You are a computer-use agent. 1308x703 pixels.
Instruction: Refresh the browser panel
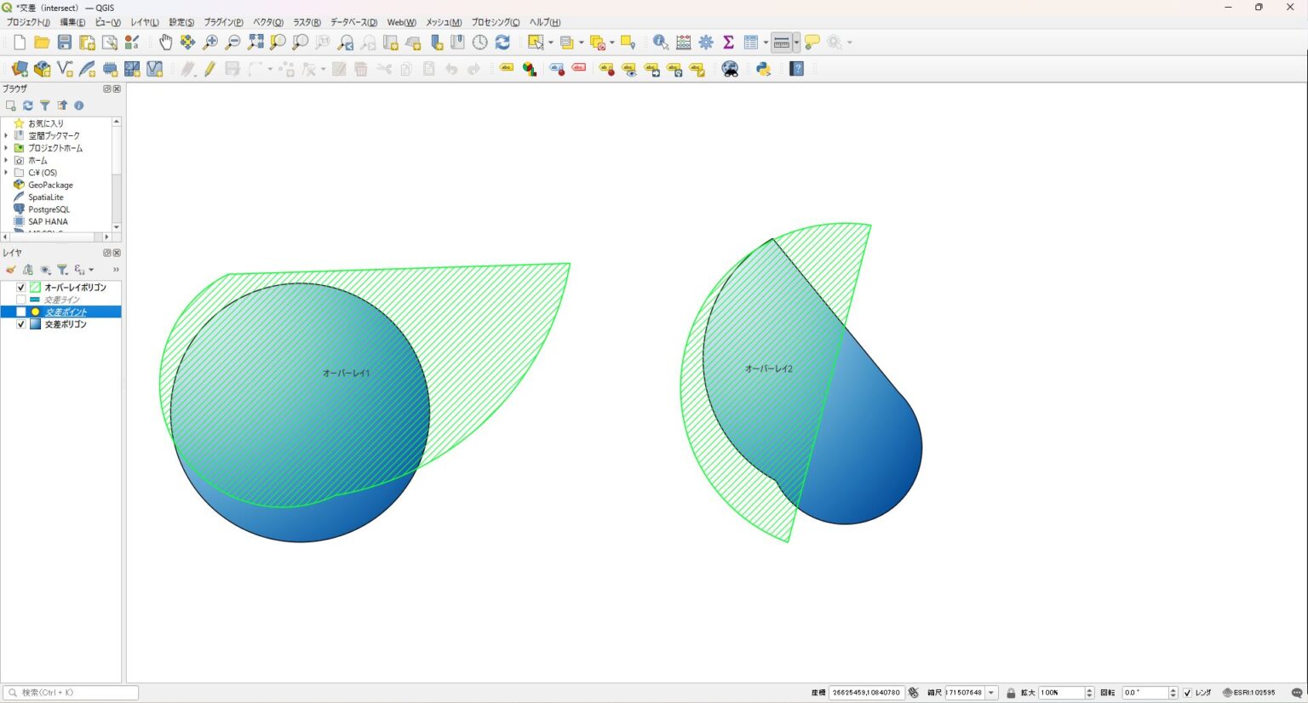(x=27, y=106)
